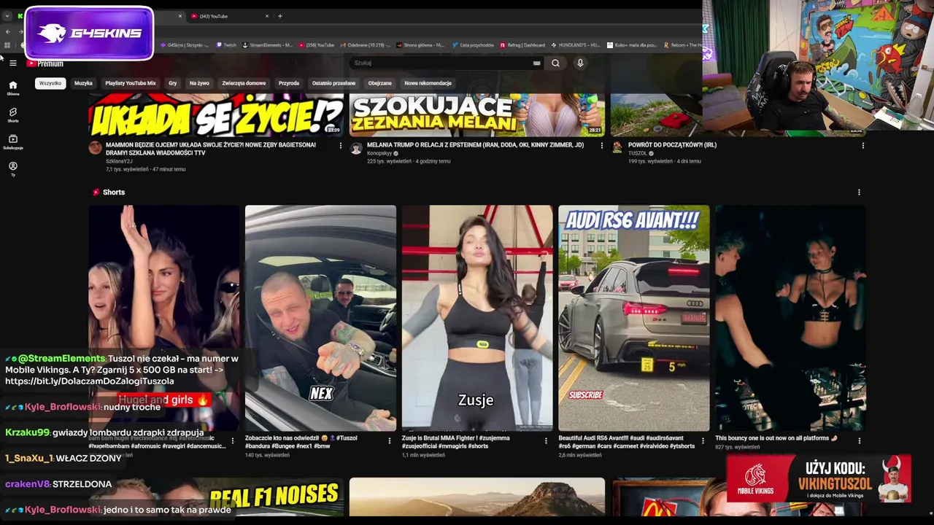The height and width of the screenshot is (525, 934).
Task: Open options for Beautiful Audi RS6 Avant Short
Action: coord(703,441)
